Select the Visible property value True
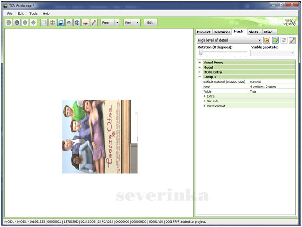The height and width of the screenshot is (227, 302). point(253,92)
